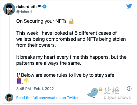Click the small avatar beside conversation link

9,97
